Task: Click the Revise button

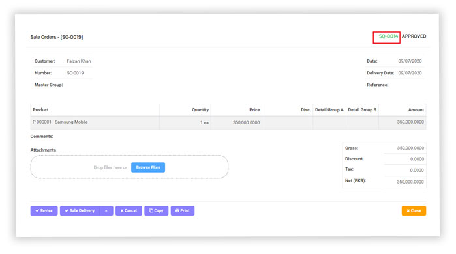Action: pos(44,210)
